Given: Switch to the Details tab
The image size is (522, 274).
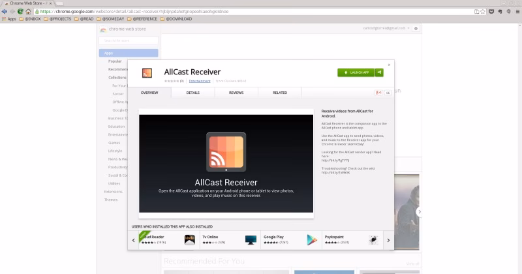Looking at the screenshot, I should click(193, 93).
